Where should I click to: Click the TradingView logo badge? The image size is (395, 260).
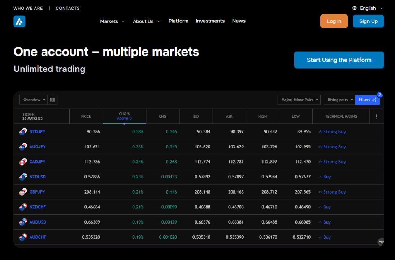381,242
